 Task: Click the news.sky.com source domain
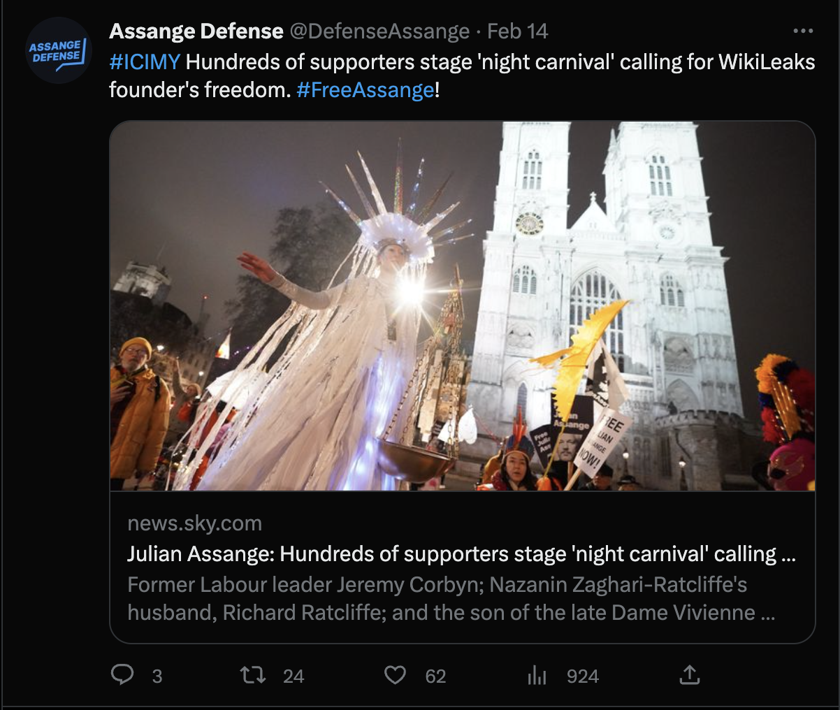click(194, 523)
